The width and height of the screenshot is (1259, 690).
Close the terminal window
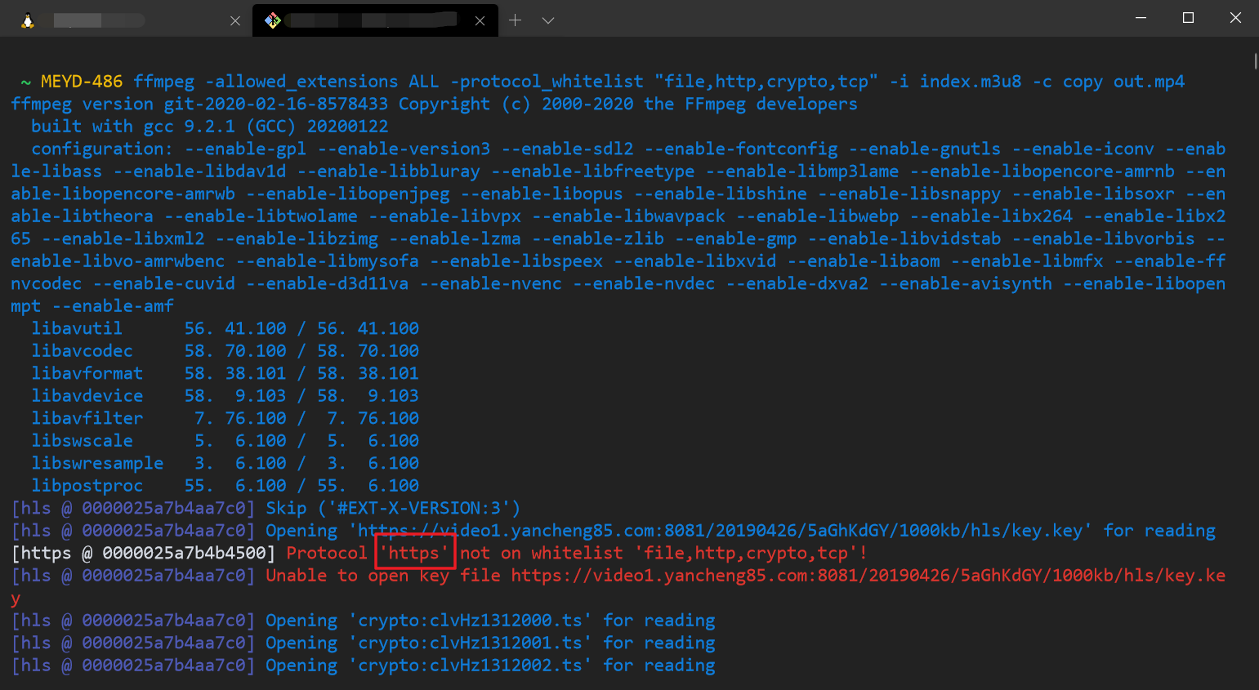(1235, 18)
